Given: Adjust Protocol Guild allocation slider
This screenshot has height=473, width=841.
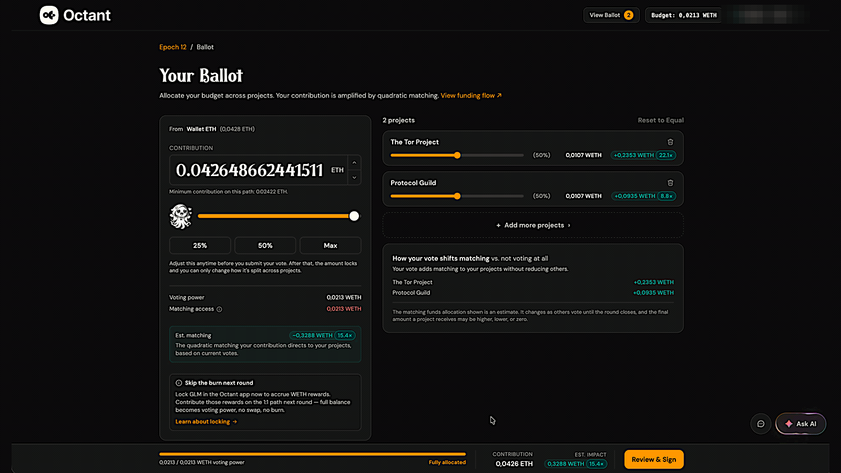Looking at the screenshot, I should tap(457, 196).
